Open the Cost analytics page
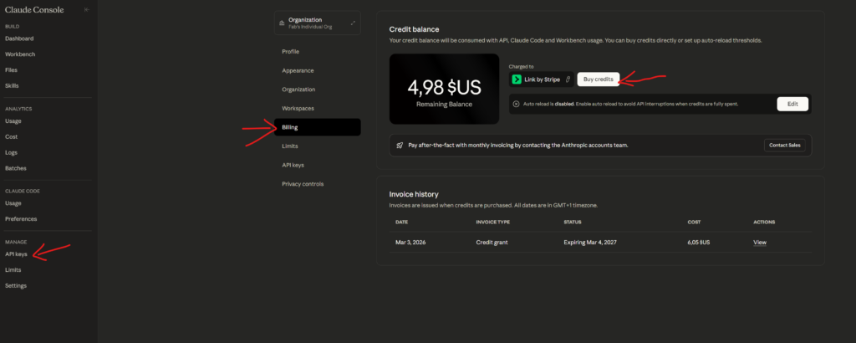Screen dimensions: 856x343 (x=11, y=136)
